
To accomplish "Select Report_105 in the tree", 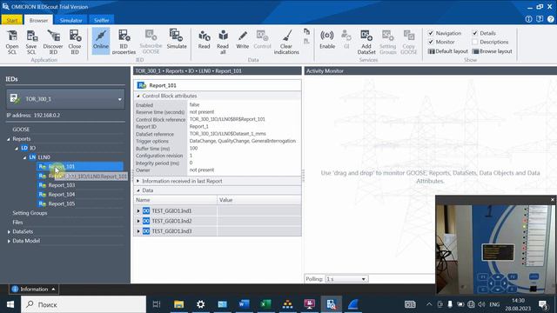I will tap(62, 203).
